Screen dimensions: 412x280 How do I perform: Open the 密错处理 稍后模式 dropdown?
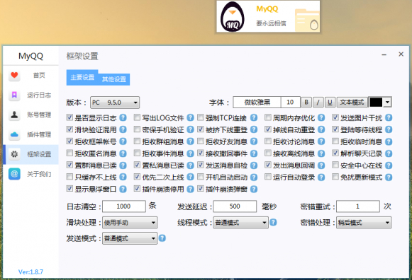click(364, 223)
